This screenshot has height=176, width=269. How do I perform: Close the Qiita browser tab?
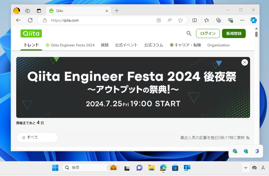tap(107, 11)
